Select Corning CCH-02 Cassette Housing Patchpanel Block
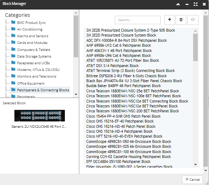This screenshot has height=185, width=209. click(x=128, y=157)
